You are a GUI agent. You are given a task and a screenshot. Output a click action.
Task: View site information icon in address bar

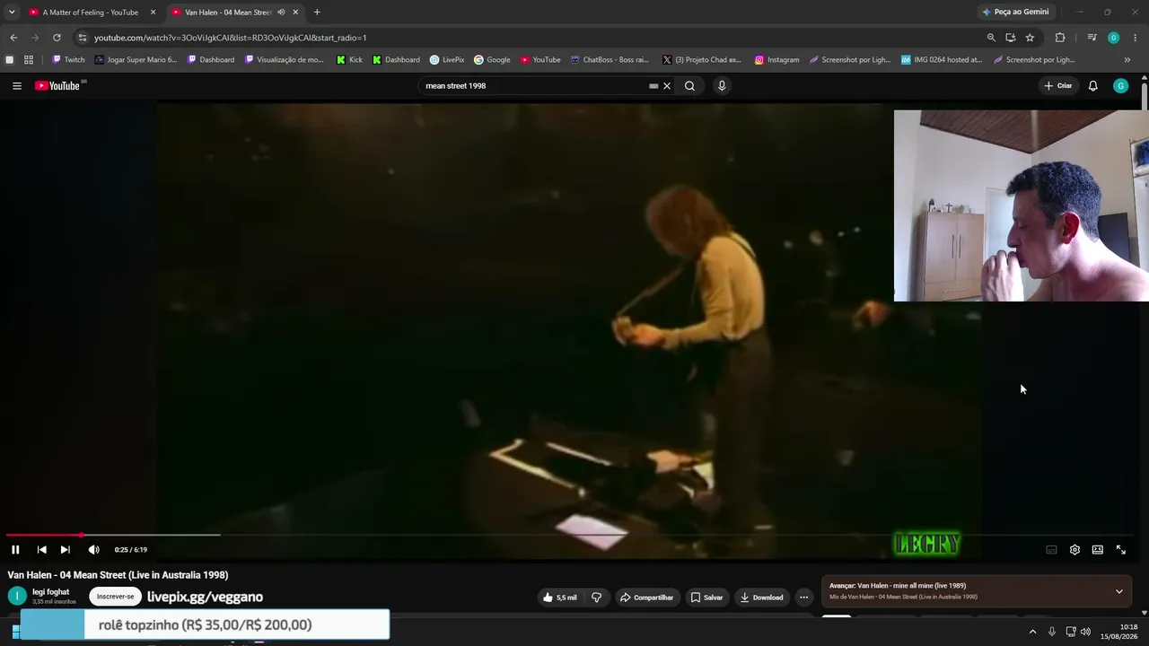click(82, 38)
